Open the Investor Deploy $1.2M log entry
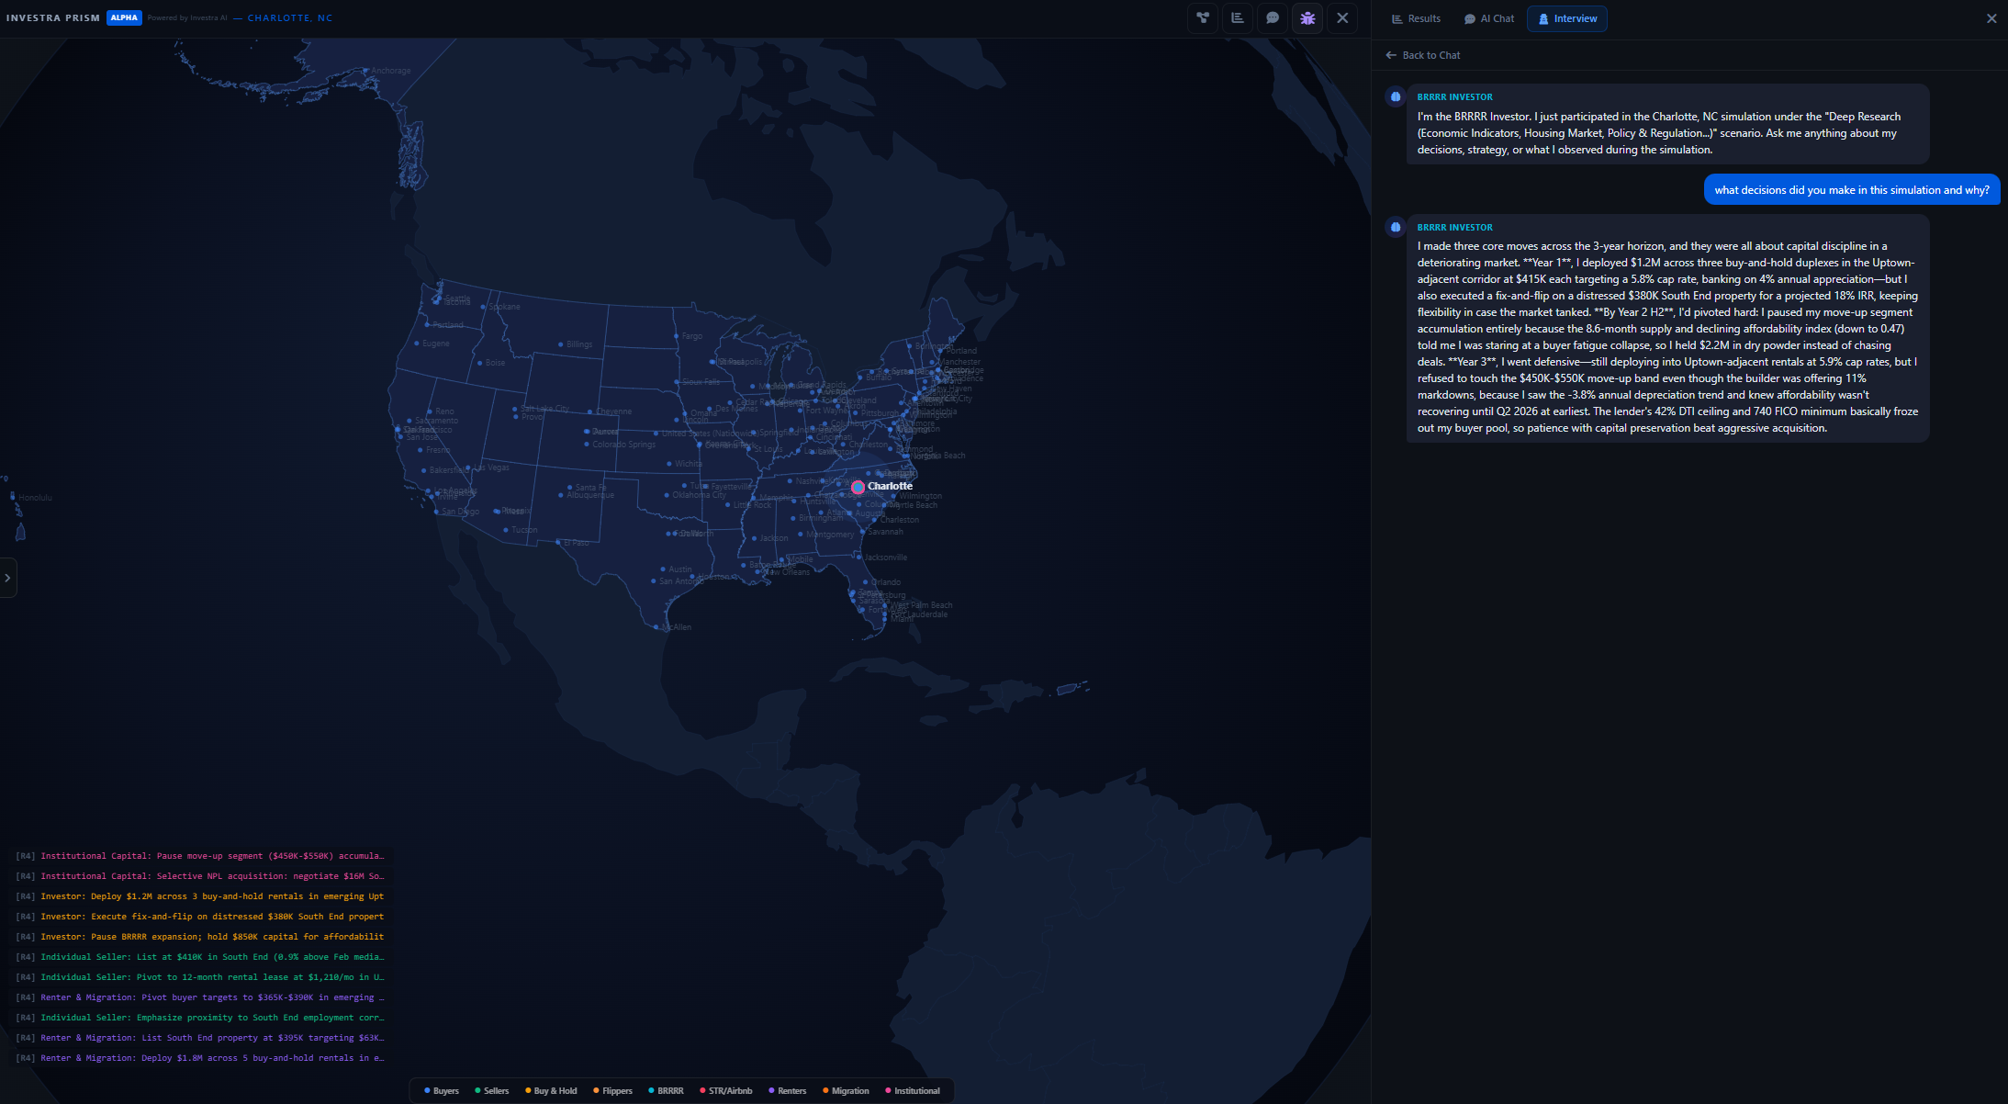2008x1104 pixels. 211,896
